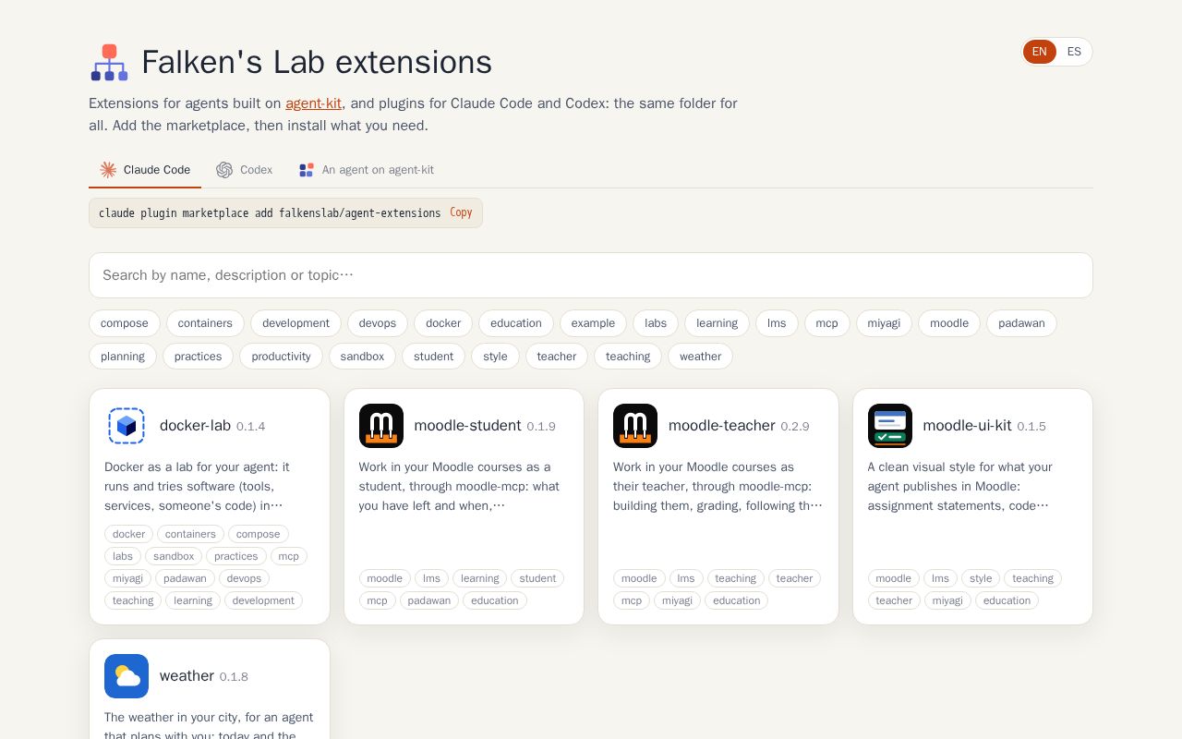Click the sandbox tag on docker-lab card
This screenshot has width=1182, height=739.
coord(174,556)
